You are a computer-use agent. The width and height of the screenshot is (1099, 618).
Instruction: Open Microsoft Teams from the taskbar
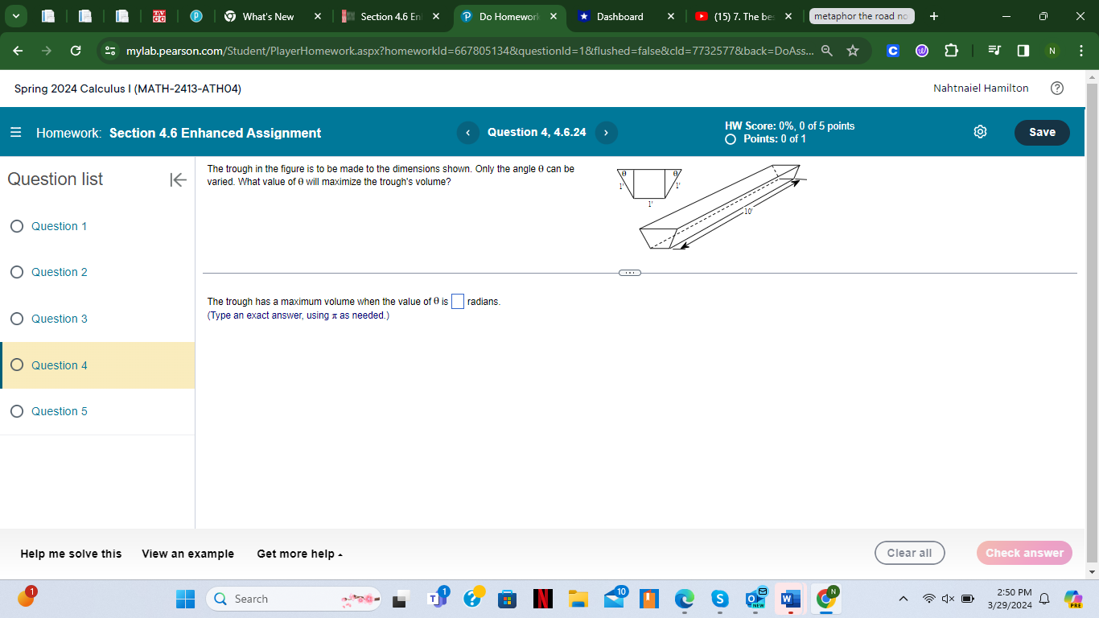tap(438, 599)
